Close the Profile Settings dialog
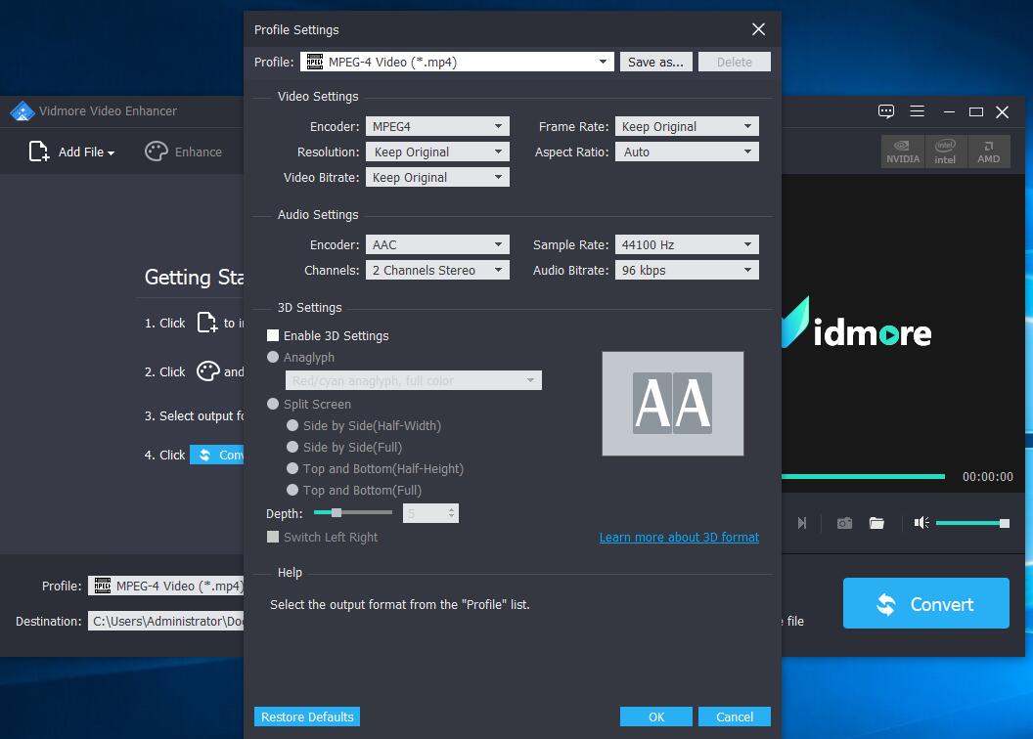Image resolution: width=1033 pixels, height=739 pixels. point(758,29)
